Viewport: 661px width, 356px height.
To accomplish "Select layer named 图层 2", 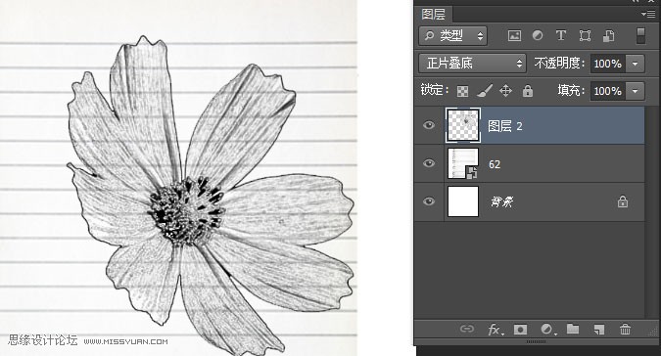I will 504,126.
